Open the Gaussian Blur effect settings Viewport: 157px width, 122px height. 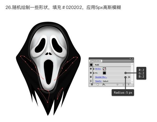pos(101,77)
